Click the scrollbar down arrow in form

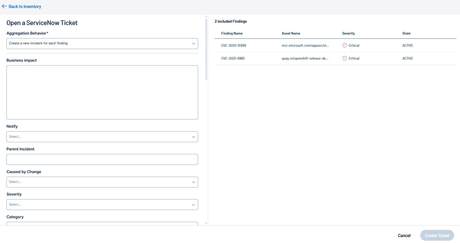pos(206,223)
